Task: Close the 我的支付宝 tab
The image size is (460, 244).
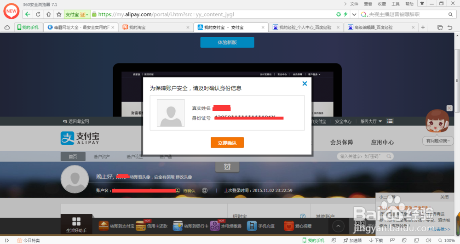Action: pyautogui.click(x=263, y=27)
